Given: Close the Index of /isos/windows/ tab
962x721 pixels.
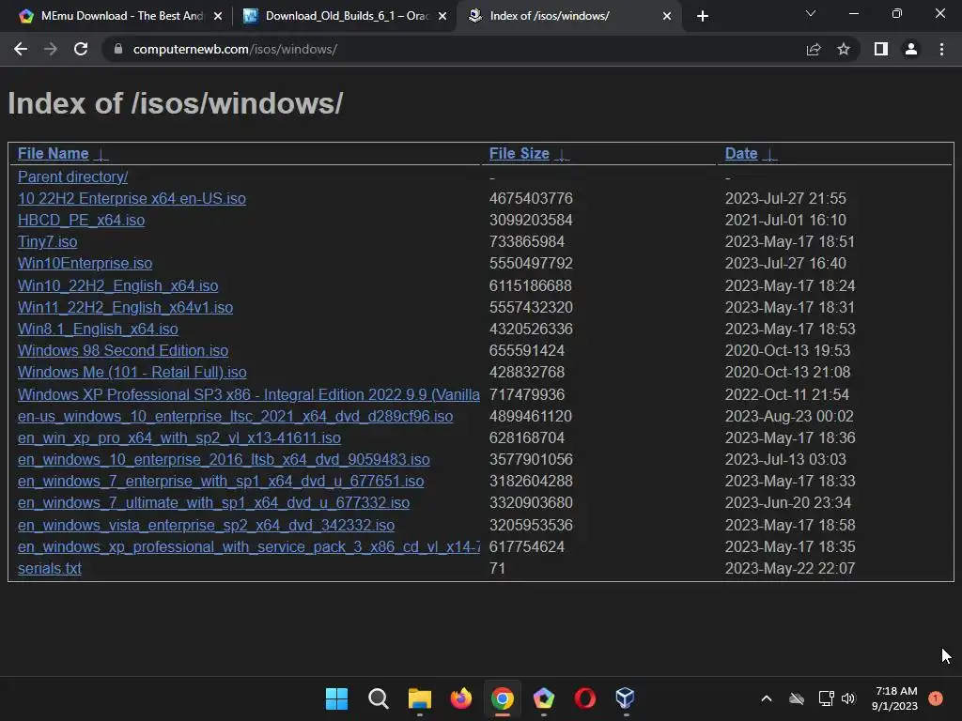Looking at the screenshot, I should 667,16.
